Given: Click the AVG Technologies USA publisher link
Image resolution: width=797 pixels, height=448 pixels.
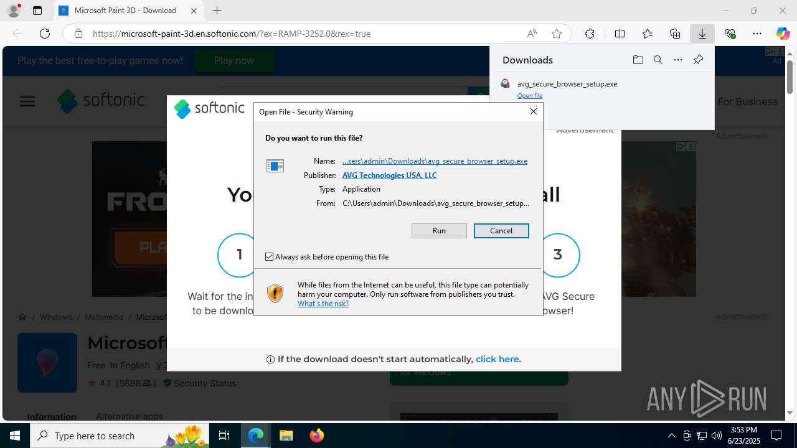Looking at the screenshot, I should click(389, 175).
